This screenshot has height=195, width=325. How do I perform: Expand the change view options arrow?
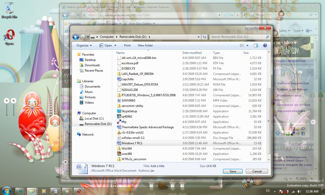click(247, 45)
